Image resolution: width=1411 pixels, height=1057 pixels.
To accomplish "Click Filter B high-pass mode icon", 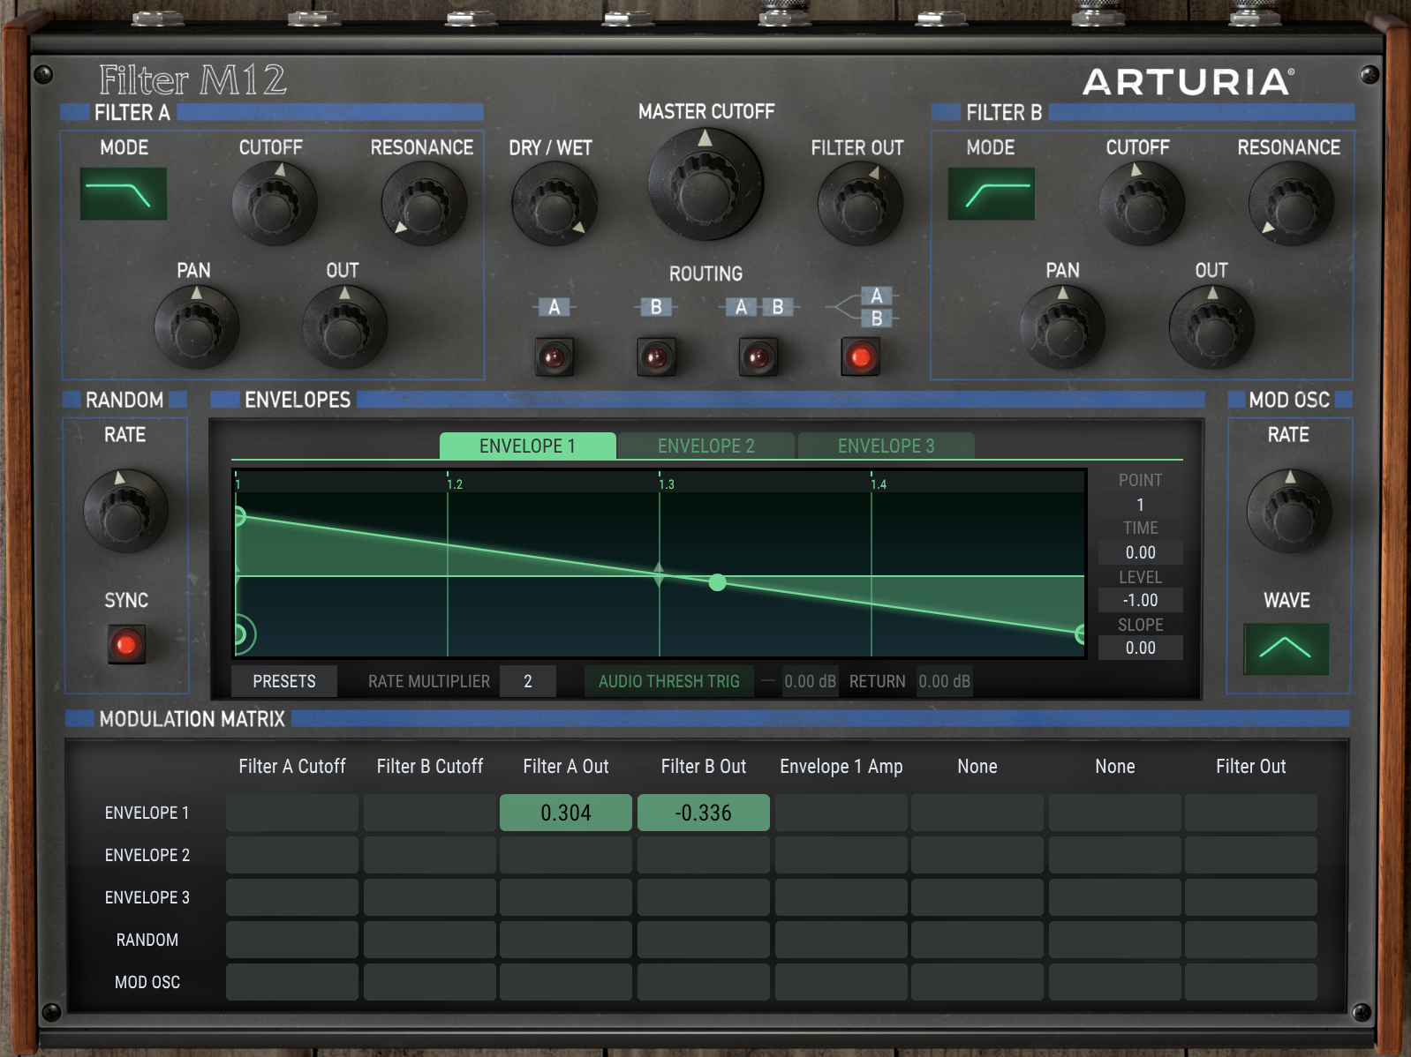I will (x=991, y=194).
